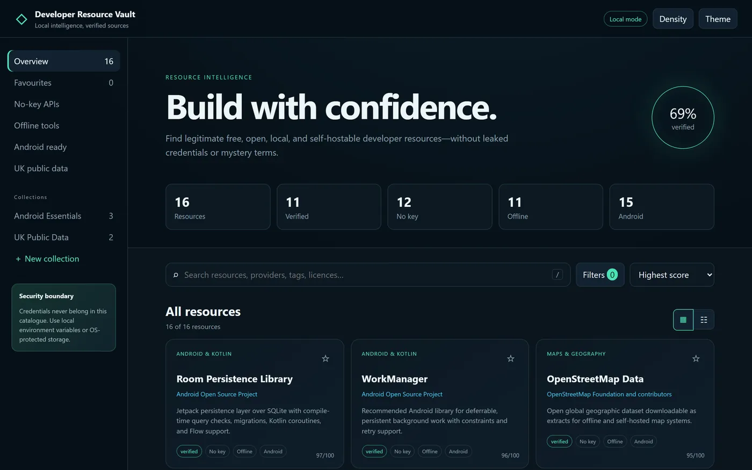Click the Local mode badge
752x470 pixels.
[x=625, y=19]
